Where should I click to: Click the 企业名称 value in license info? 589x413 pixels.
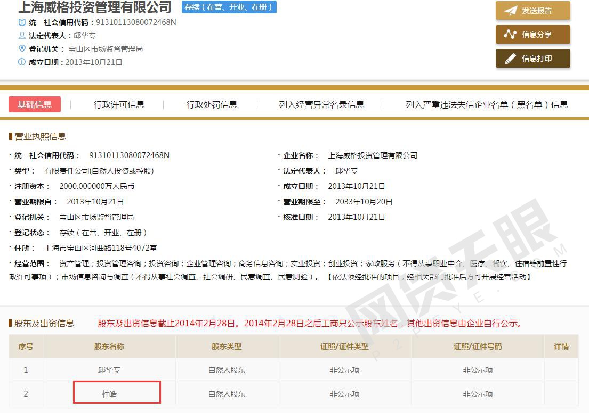(373, 155)
